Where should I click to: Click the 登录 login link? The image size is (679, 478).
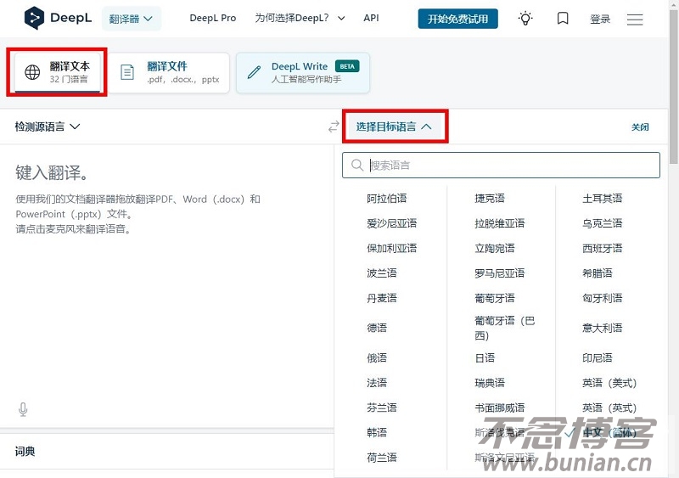[x=600, y=19]
